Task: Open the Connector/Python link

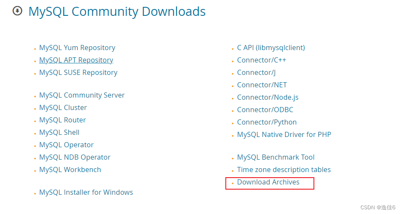Action: [267, 122]
